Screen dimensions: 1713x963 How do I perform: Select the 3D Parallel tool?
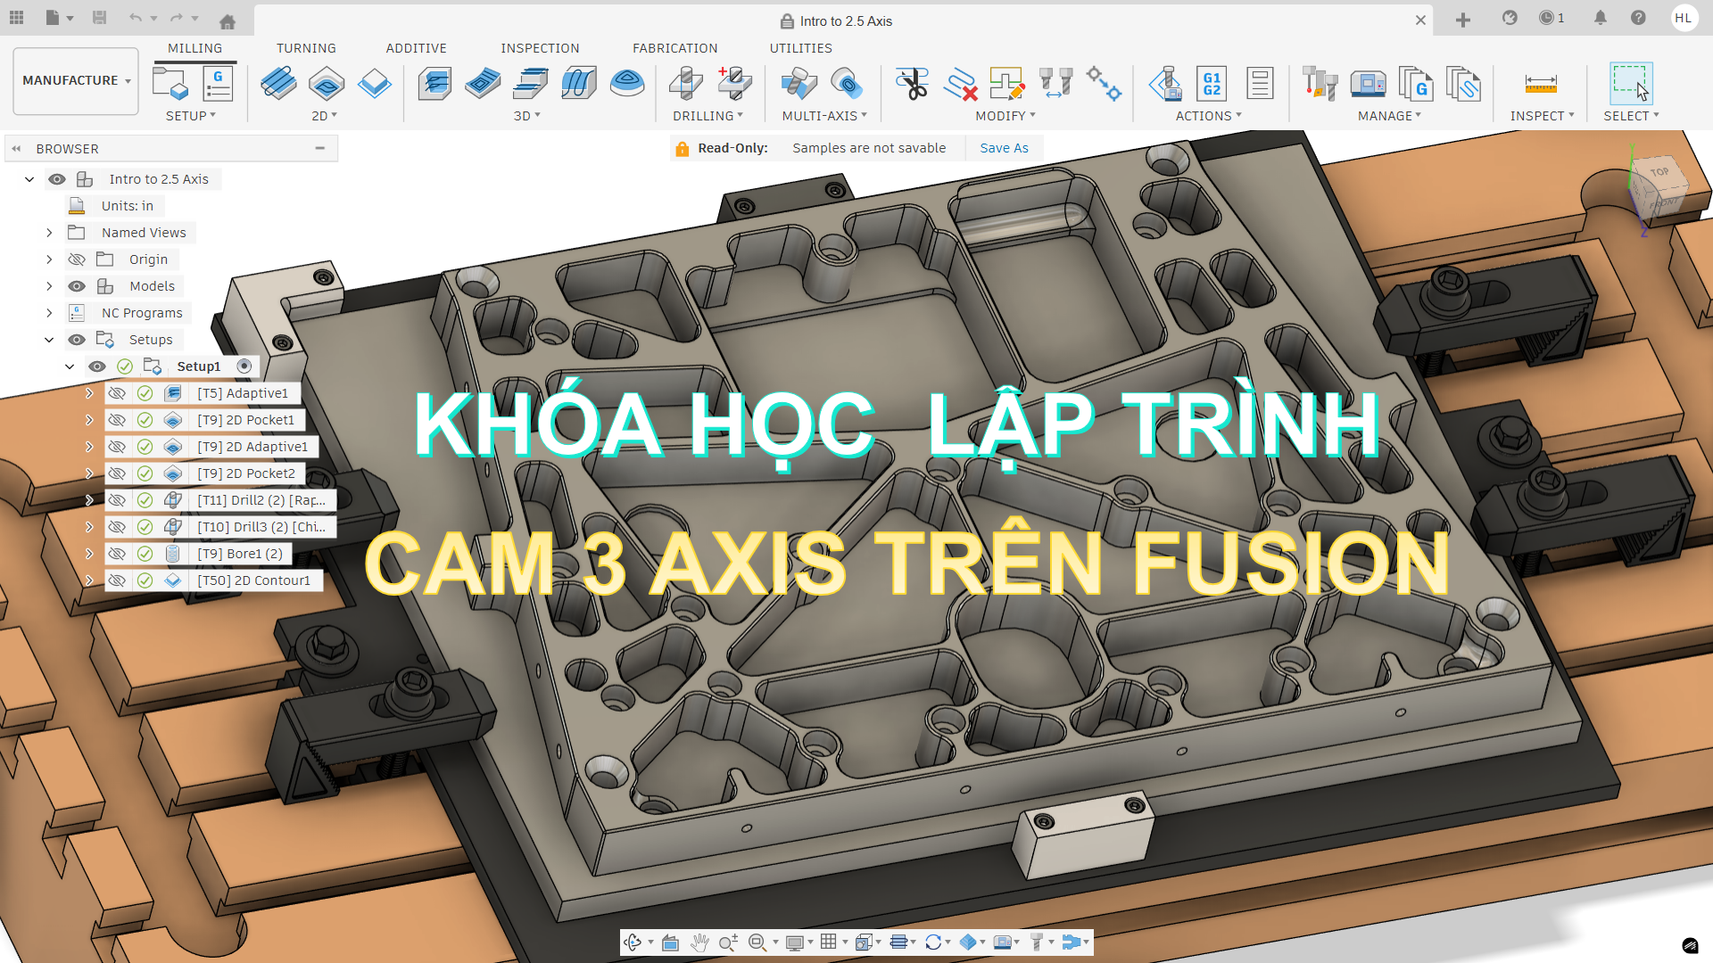point(531,84)
